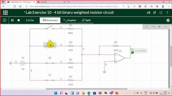Open File Explorer from taskbar
Viewport: 172px width, 96px height.
(84, 93)
